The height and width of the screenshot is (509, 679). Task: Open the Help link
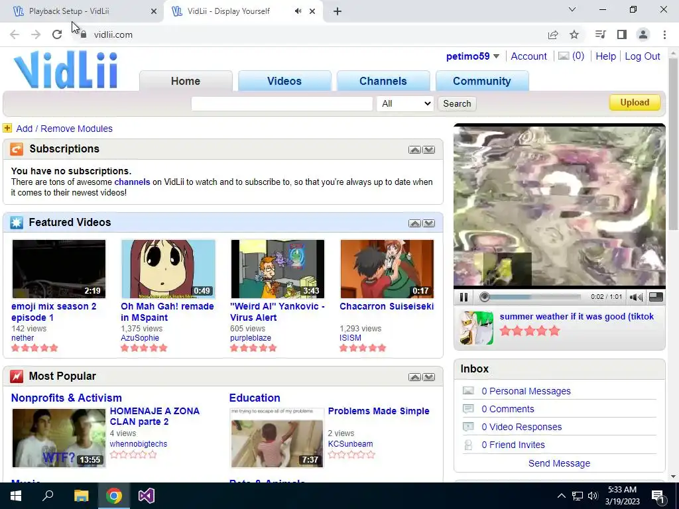(605, 56)
